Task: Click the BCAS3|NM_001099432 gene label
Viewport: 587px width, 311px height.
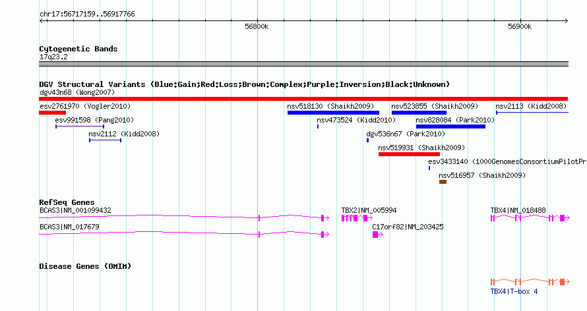Action: point(75,210)
